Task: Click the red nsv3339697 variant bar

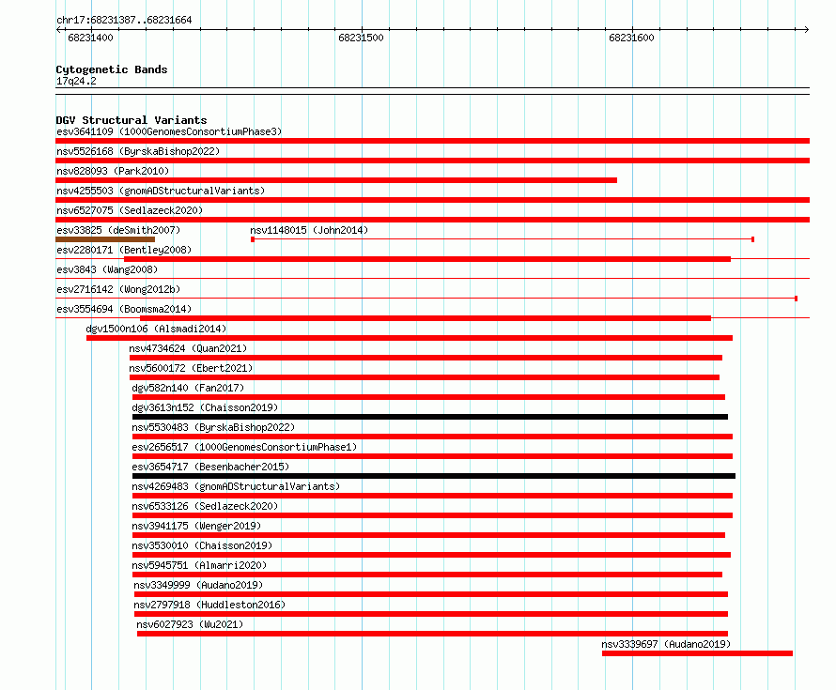Action: [x=697, y=653]
